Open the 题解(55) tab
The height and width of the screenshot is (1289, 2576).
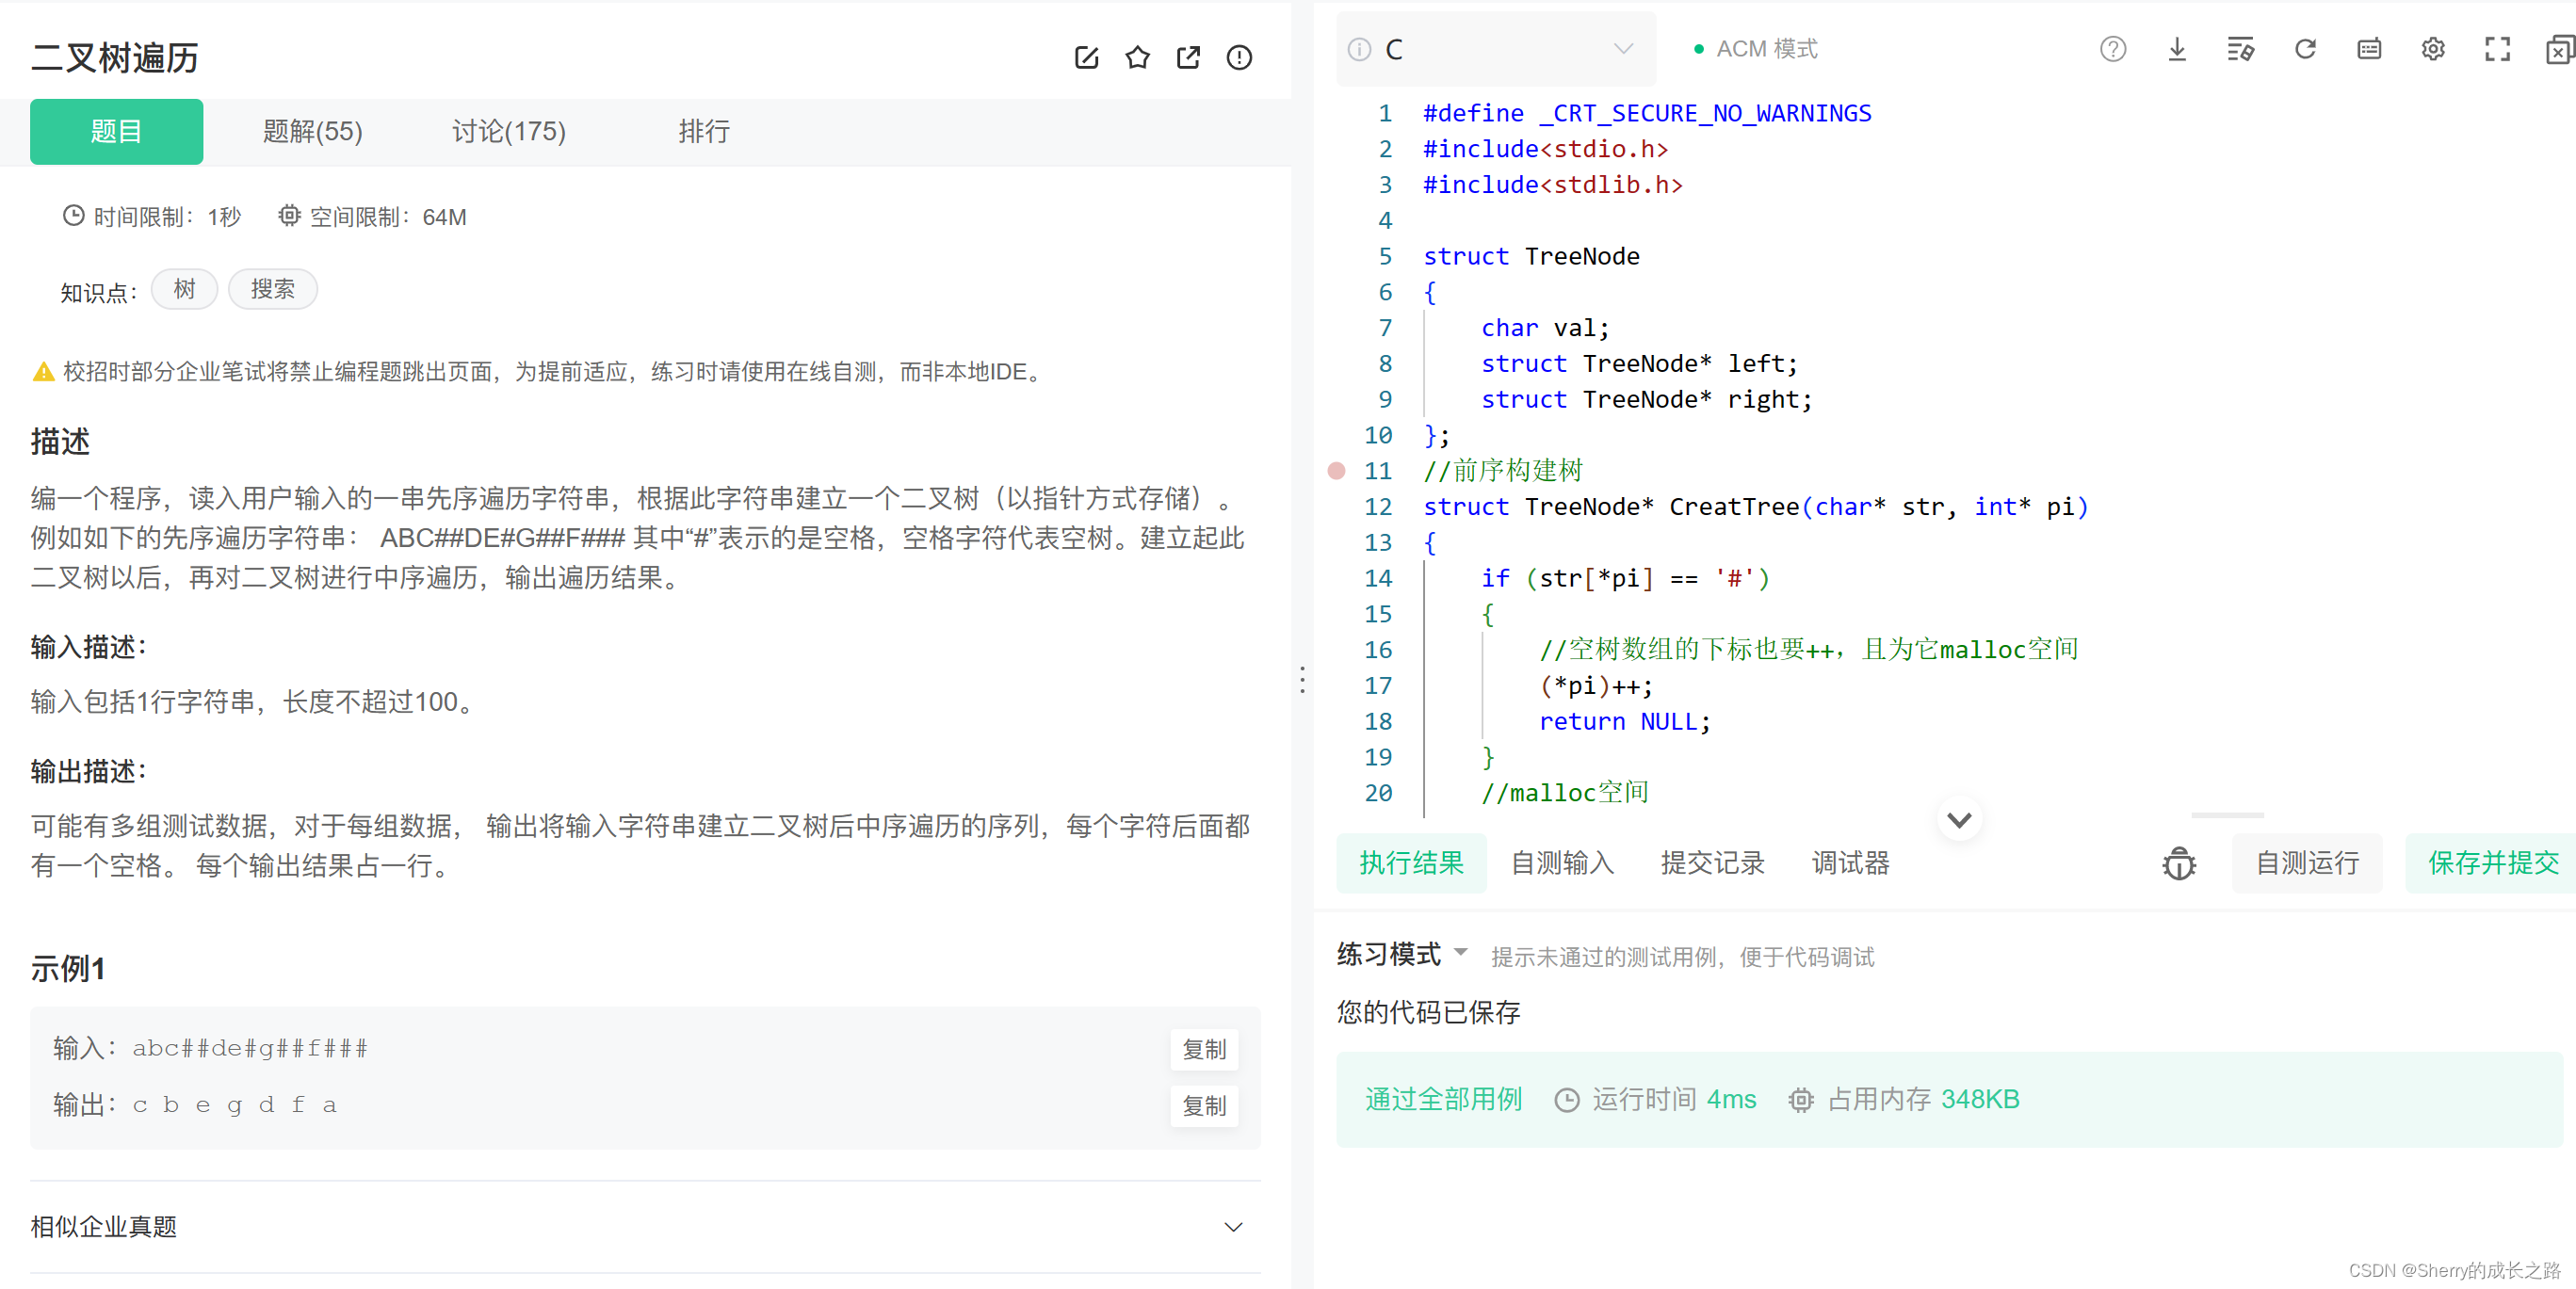[313, 131]
